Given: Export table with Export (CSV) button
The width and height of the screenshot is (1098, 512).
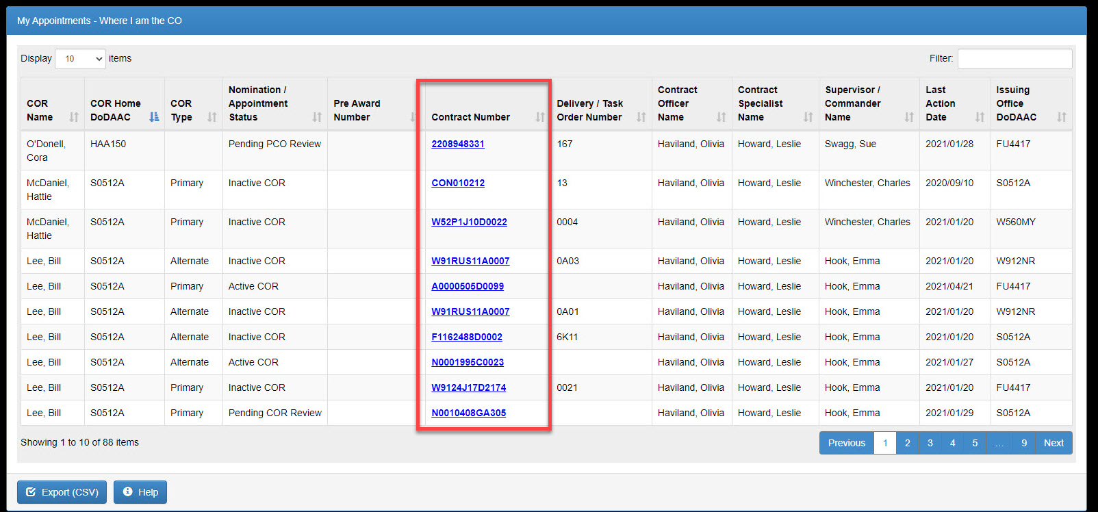Looking at the screenshot, I should (x=62, y=492).
